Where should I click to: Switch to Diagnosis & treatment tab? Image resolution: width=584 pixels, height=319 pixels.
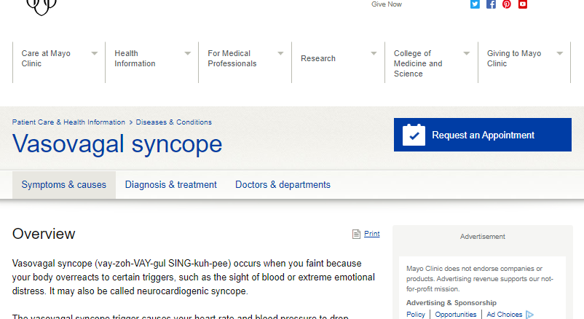tap(170, 185)
